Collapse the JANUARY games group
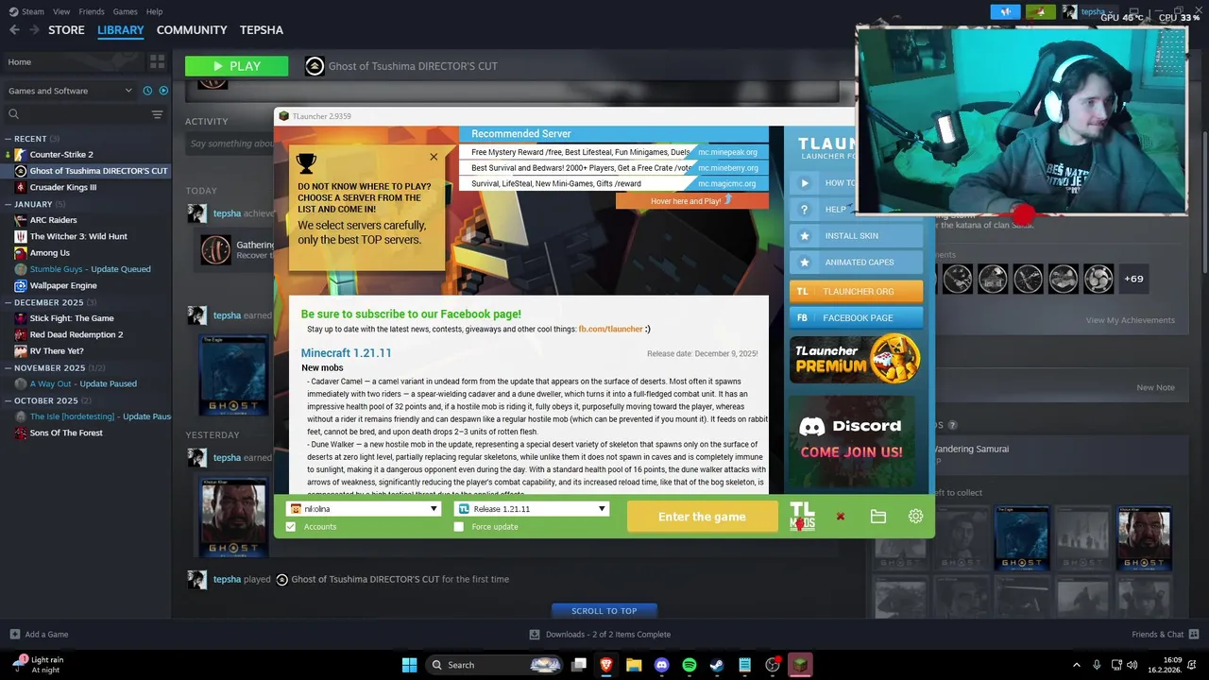1209x680 pixels. coord(8,204)
